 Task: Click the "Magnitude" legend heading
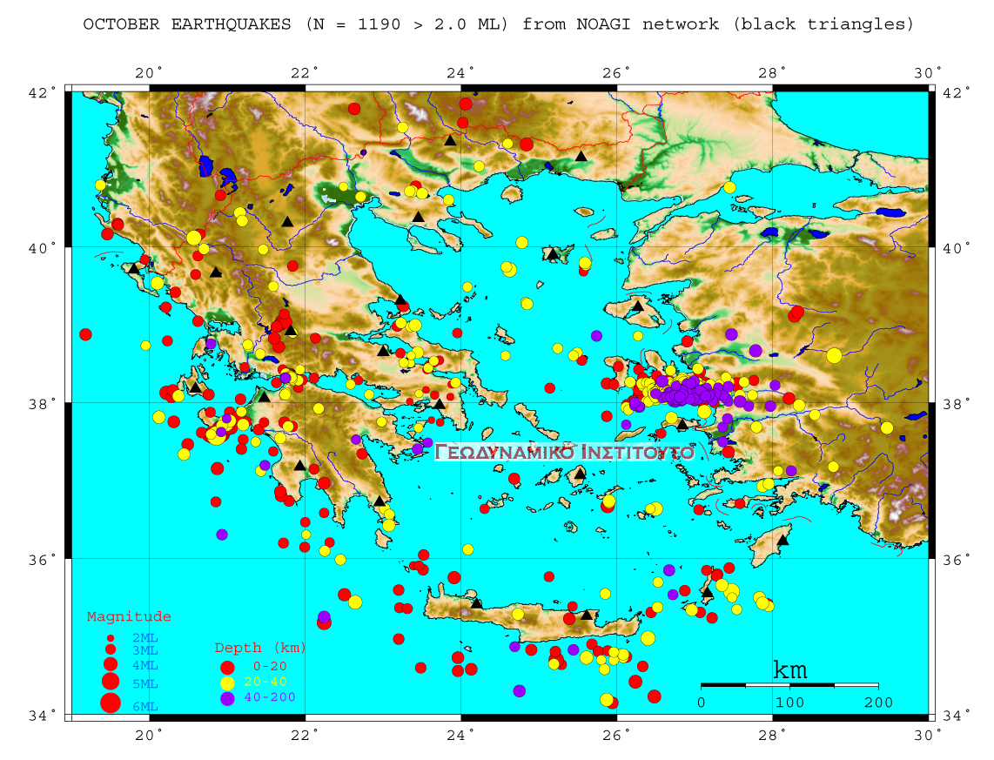coord(129,616)
